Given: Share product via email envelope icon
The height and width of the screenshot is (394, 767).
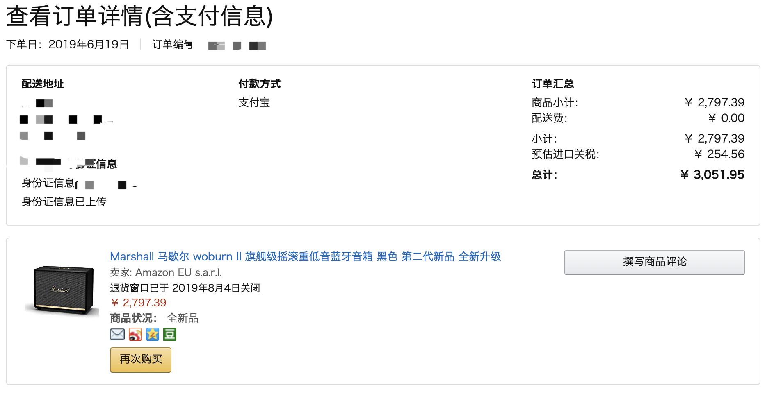Looking at the screenshot, I should coord(117,335).
